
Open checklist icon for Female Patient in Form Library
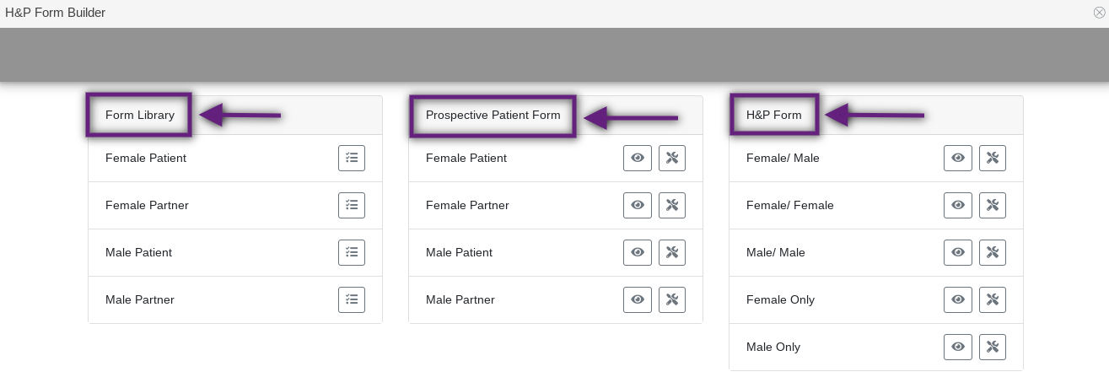[x=352, y=158]
